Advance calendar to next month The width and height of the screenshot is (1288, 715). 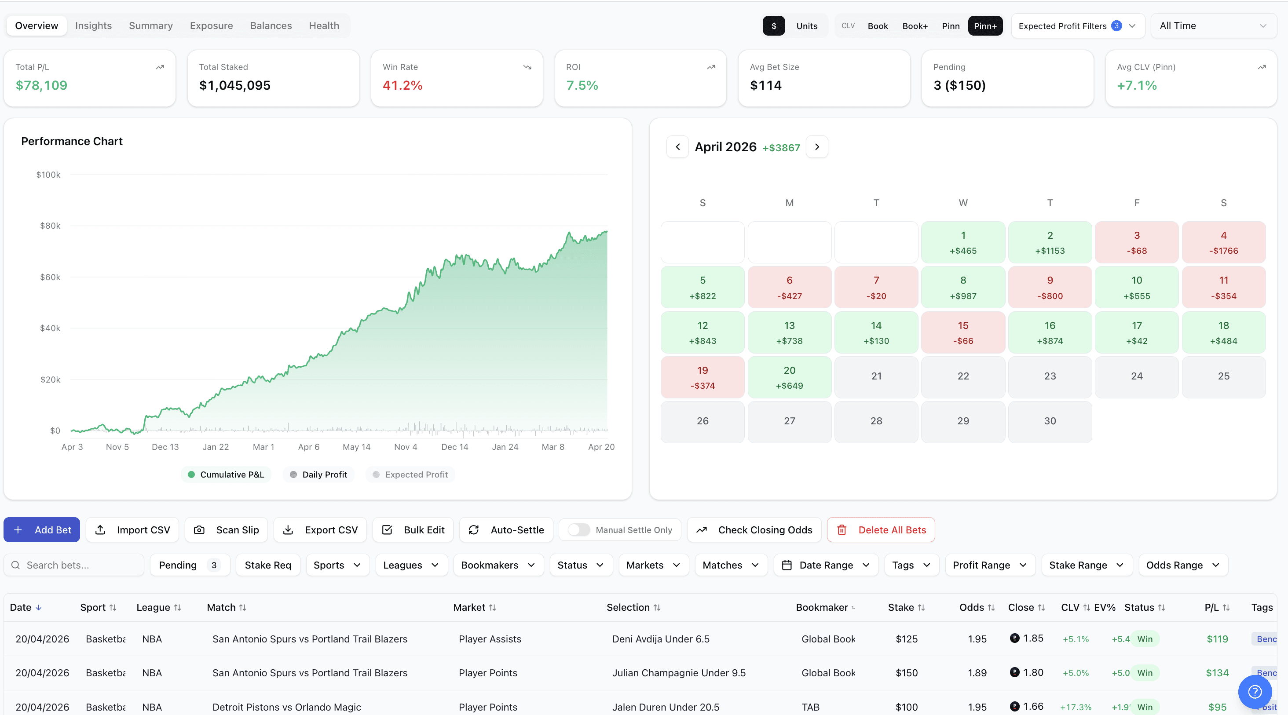click(x=816, y=147)
